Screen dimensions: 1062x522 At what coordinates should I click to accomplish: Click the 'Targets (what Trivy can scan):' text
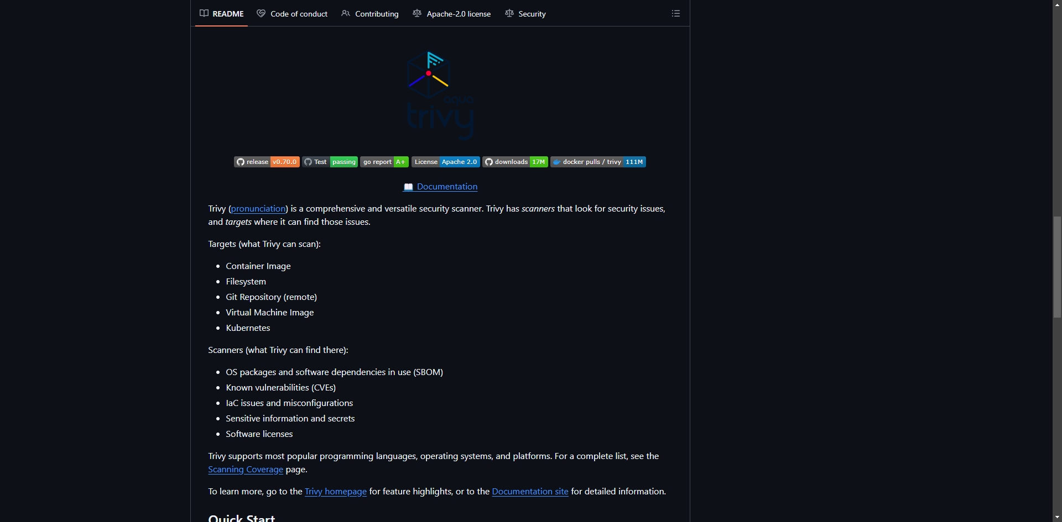264,244
